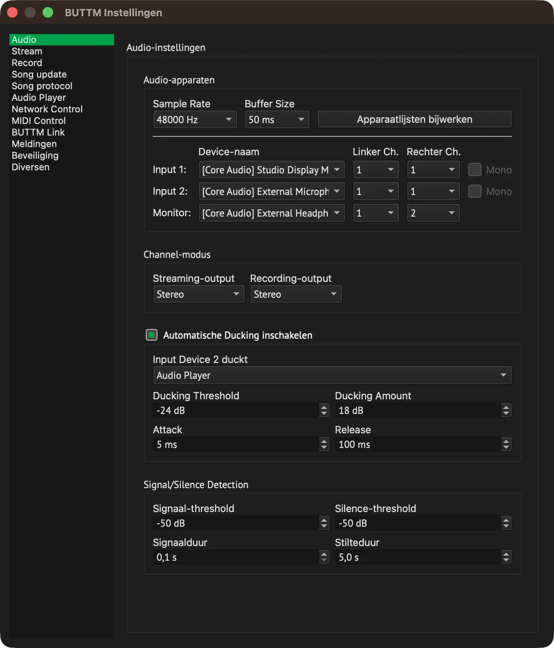Enable Mono checkbox for Input 2
This screenshot has height=648, width=554.
(x=475, y=192)
